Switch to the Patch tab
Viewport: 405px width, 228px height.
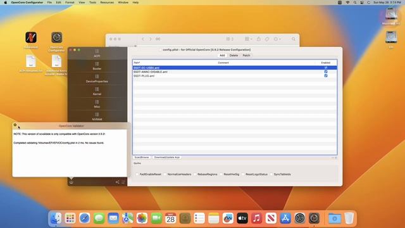[246, 56]
